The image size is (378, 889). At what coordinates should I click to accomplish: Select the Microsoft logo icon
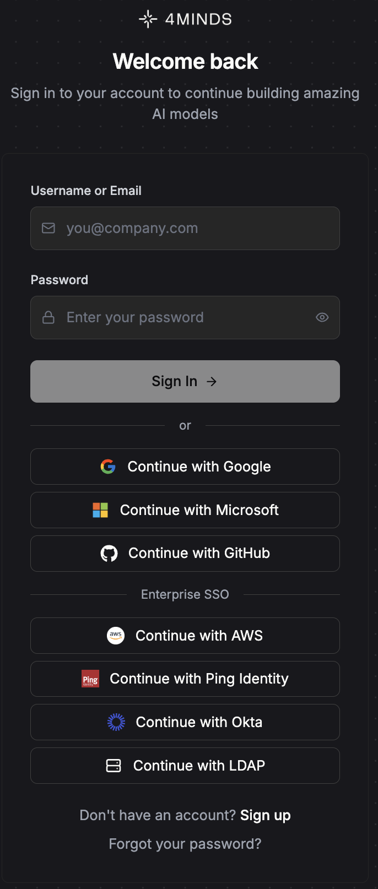(x=101, y=510)
